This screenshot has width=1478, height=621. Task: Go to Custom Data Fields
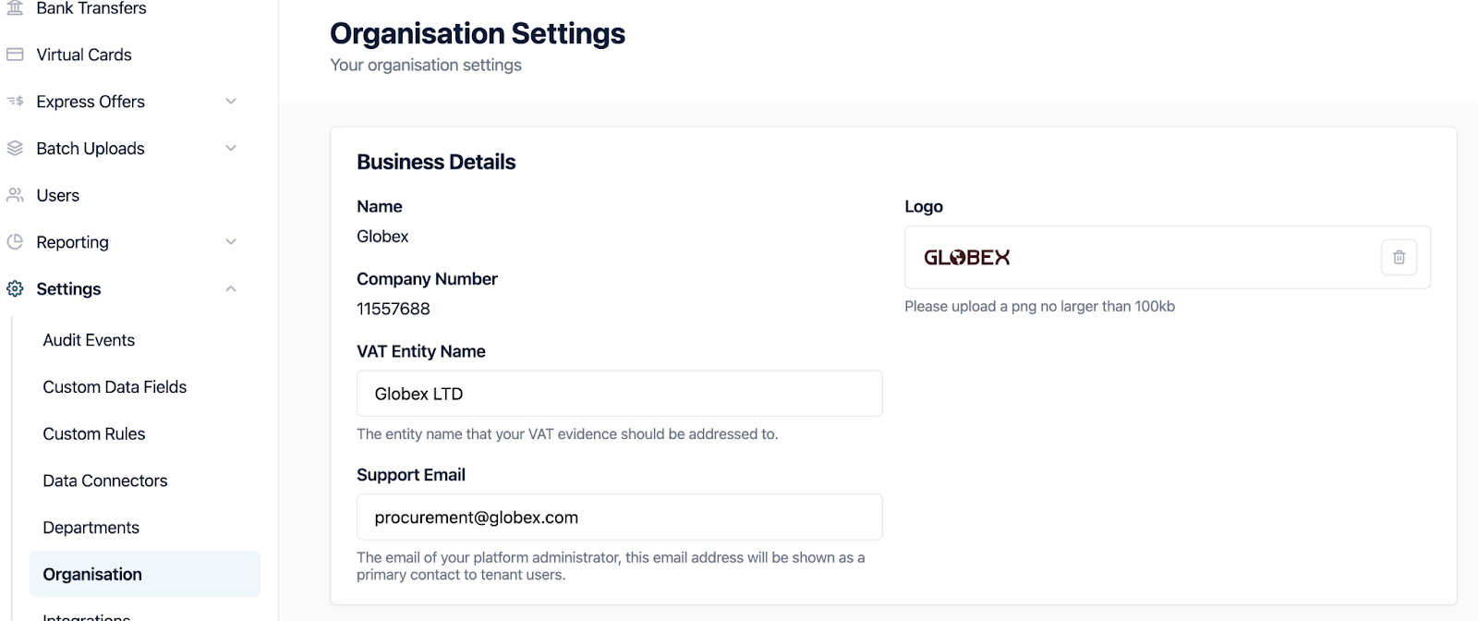115,387
